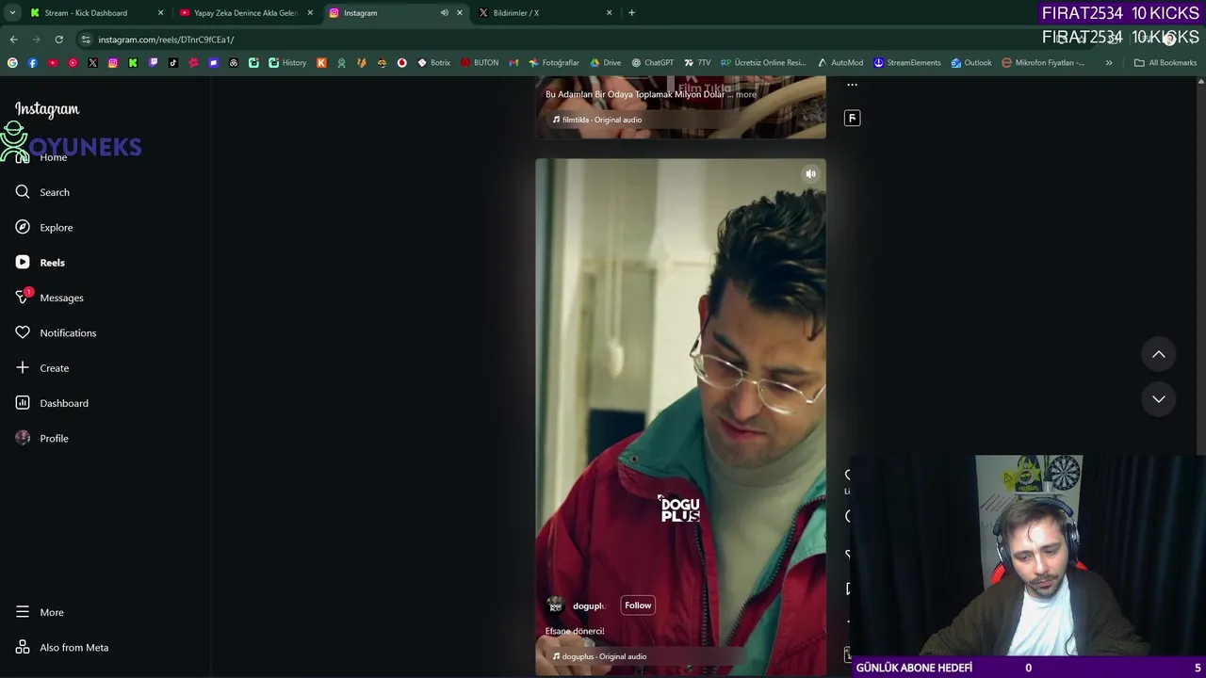Open Profile in the sidebar
Image resolution: width=1206 pixels, height=678 pixels.
(x=42, y=438)
